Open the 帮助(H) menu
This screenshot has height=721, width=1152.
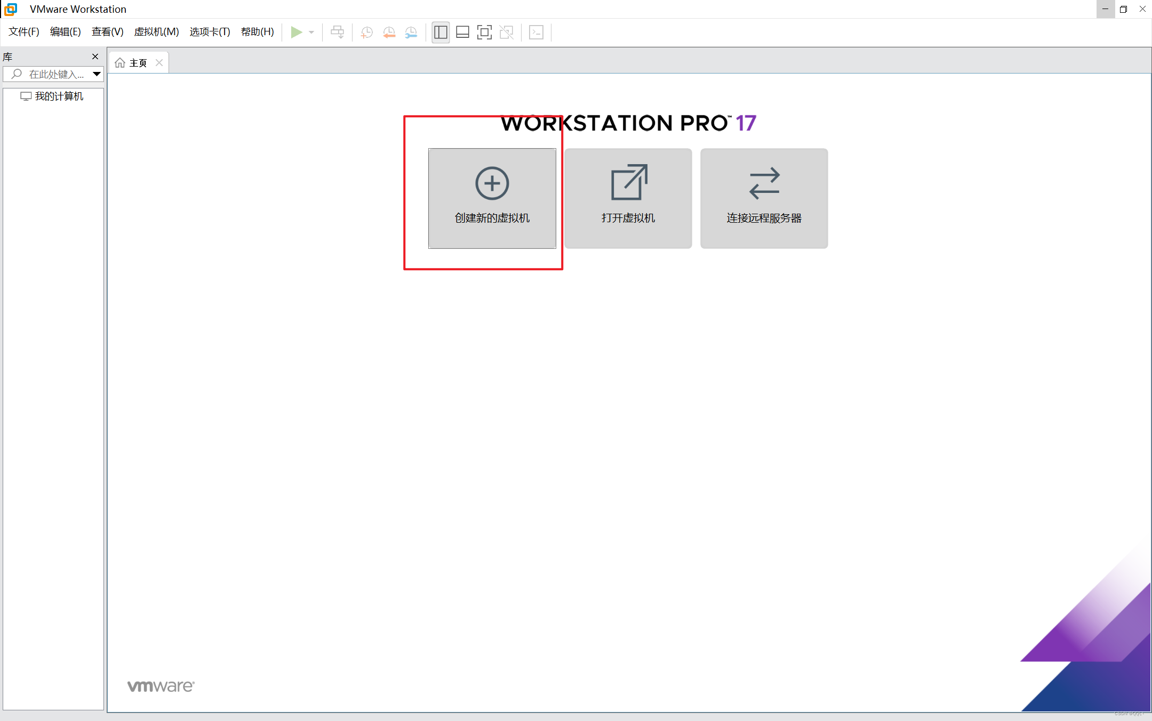tap(257, 32)
